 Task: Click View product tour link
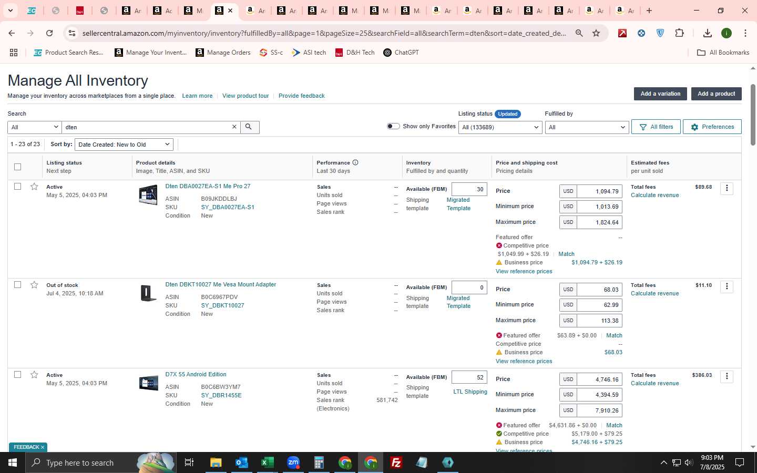(x=245, y=96)
